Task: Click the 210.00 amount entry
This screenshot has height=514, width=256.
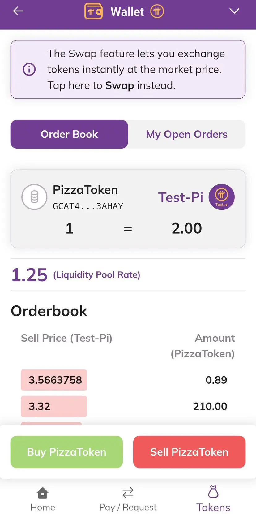Action: [210, 406]
